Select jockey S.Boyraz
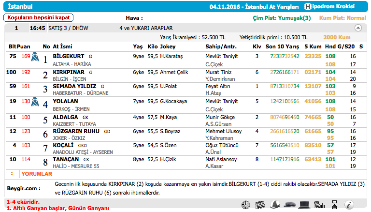Viewport: 371px width, 212px height. pos(170,131)
